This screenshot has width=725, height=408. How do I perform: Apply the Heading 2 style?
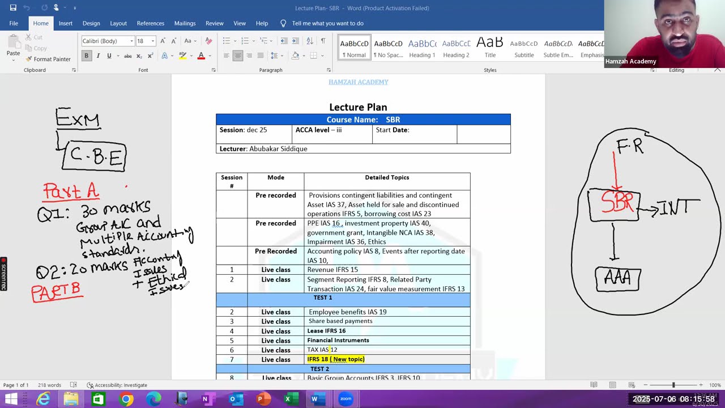456,48
